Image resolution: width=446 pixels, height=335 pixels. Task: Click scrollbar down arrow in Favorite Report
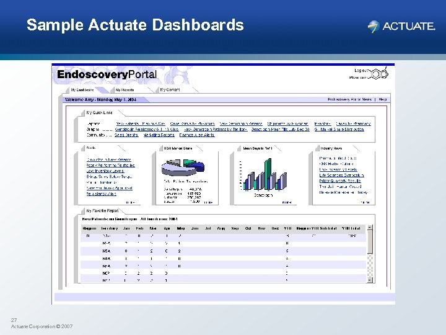370,280
